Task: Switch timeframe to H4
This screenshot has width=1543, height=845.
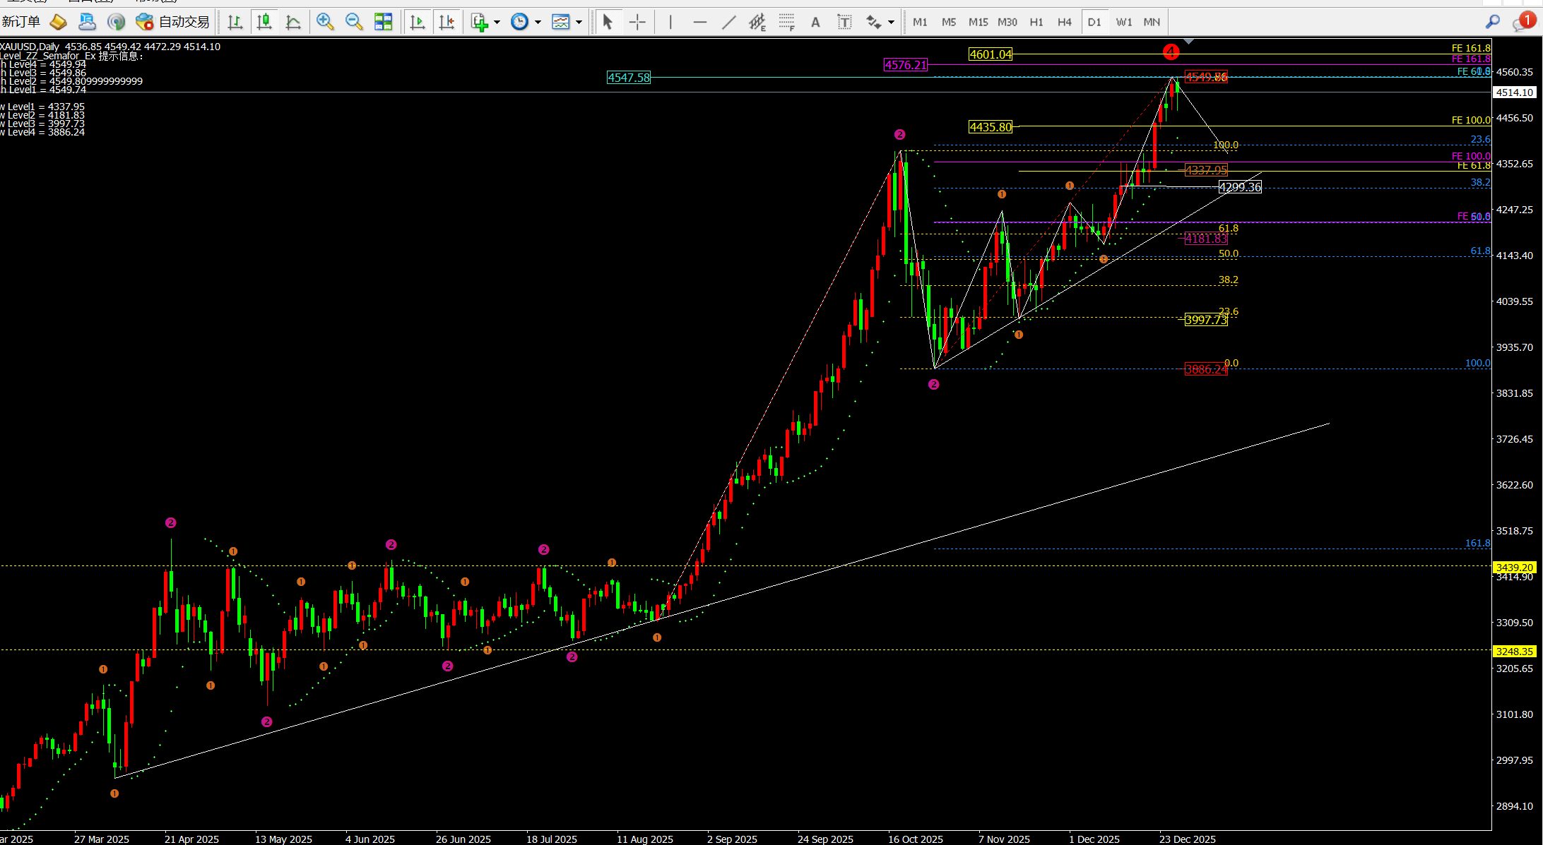Action: click(1065, 22)
